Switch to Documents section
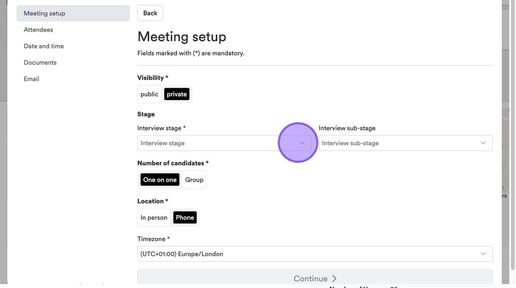516x288 pixels. pos(40,62)
